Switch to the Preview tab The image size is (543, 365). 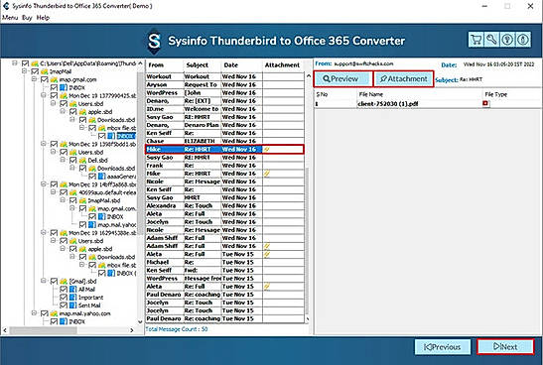pyautogui.click(x=343, y=79)
